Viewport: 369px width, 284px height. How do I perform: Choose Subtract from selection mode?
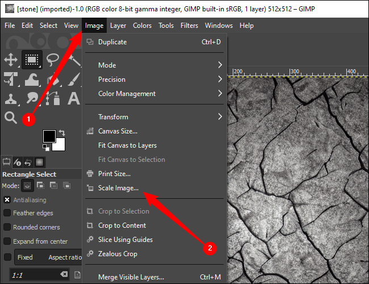[x=54, y=186]
